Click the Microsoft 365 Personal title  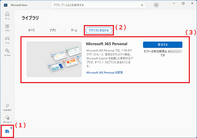[107, 44]
